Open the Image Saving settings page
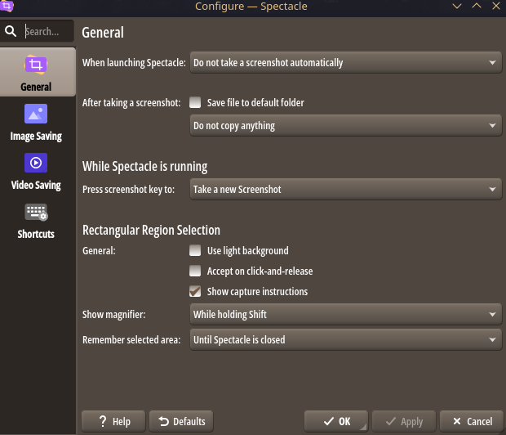The width and height of the screenshot is (506, 435). (x=36, y=123)
